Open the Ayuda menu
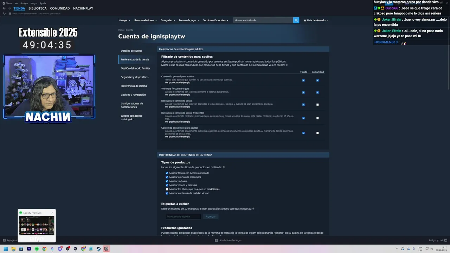 point(43,3)
